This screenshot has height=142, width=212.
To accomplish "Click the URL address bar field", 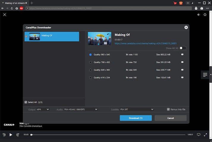I will 109,8.
